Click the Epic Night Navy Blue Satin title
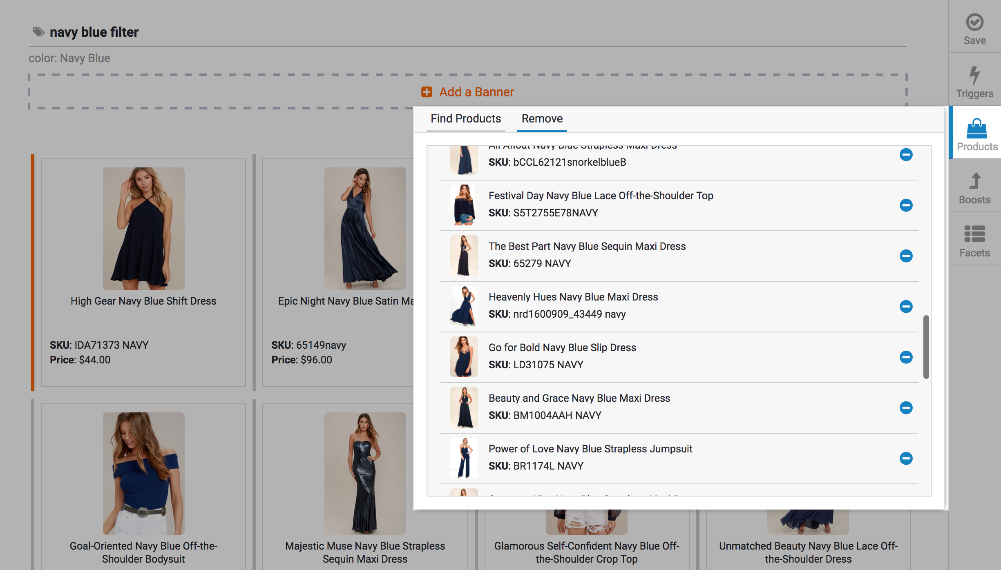Viewport: 1001px width, 570px height. pos(346,301)
